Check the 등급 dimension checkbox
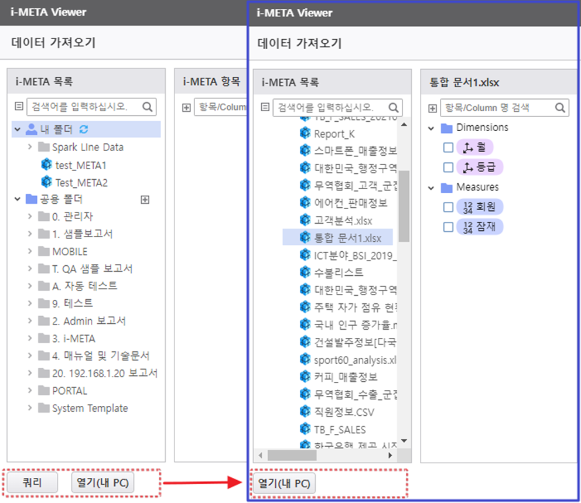This screenshot has width=581, height=503. (448, 167)
